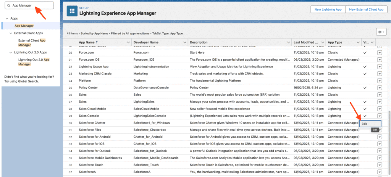391x177 pixels.
Task: Open row actions for Salesforce Touch
Action: 380,165
